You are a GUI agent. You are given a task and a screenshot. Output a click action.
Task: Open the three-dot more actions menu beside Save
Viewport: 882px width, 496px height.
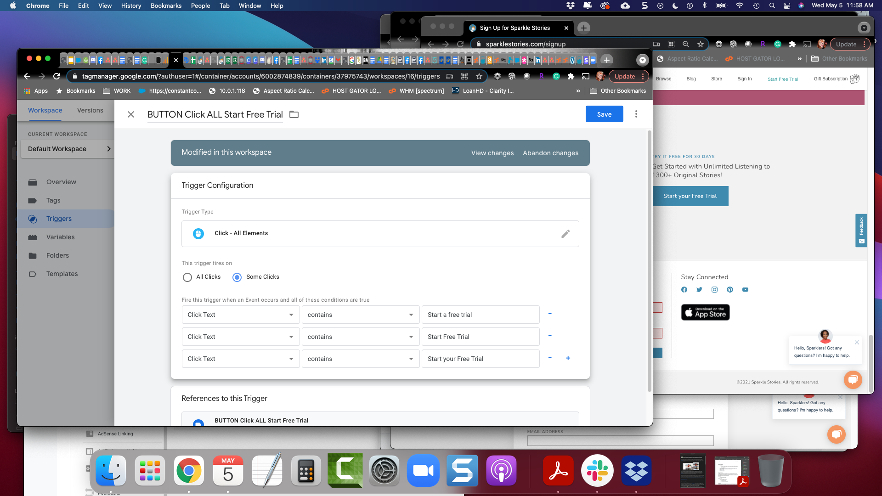point(636,114)
